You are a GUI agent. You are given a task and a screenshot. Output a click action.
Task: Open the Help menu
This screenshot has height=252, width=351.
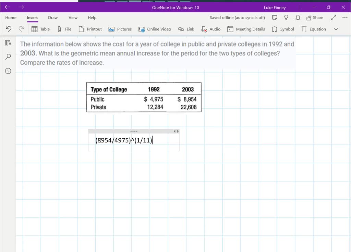92,17
